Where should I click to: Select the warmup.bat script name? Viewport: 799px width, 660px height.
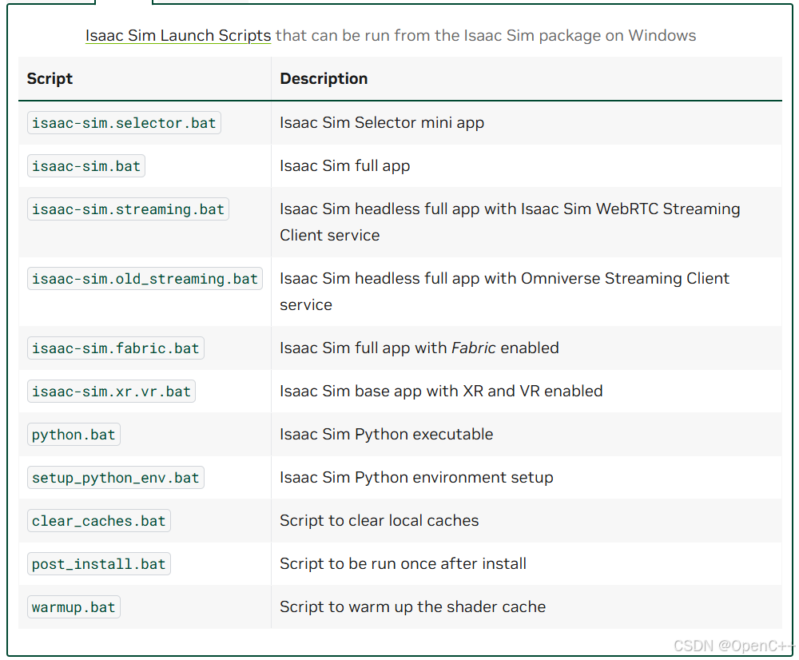[74, 607]
